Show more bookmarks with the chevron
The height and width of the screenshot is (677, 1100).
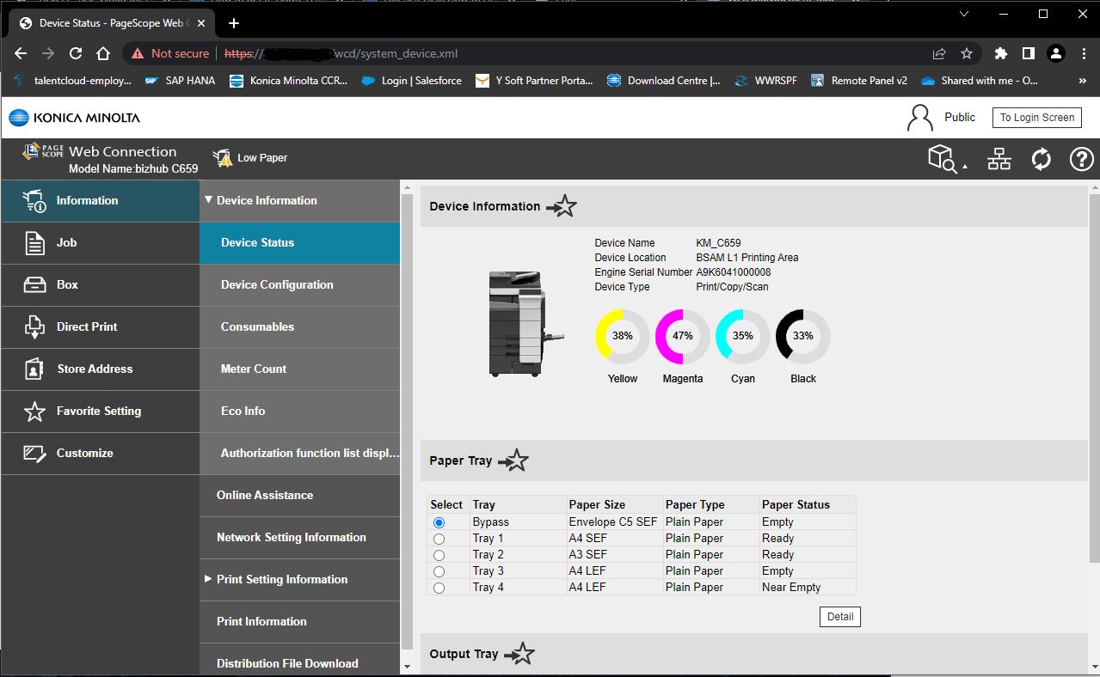click(1082, 81)
